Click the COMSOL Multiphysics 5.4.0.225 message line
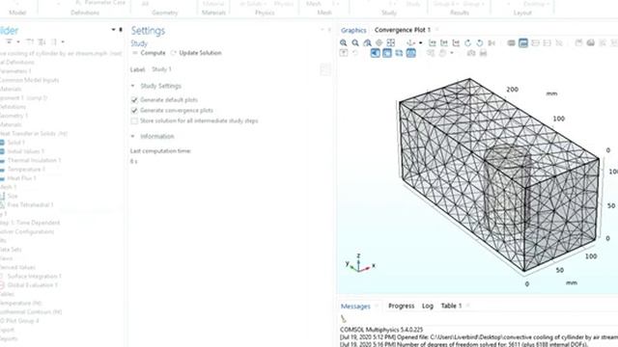618x347 pixels. [381, 330]
